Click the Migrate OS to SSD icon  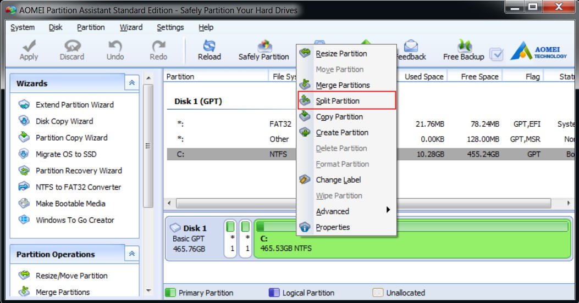[24, 154]
